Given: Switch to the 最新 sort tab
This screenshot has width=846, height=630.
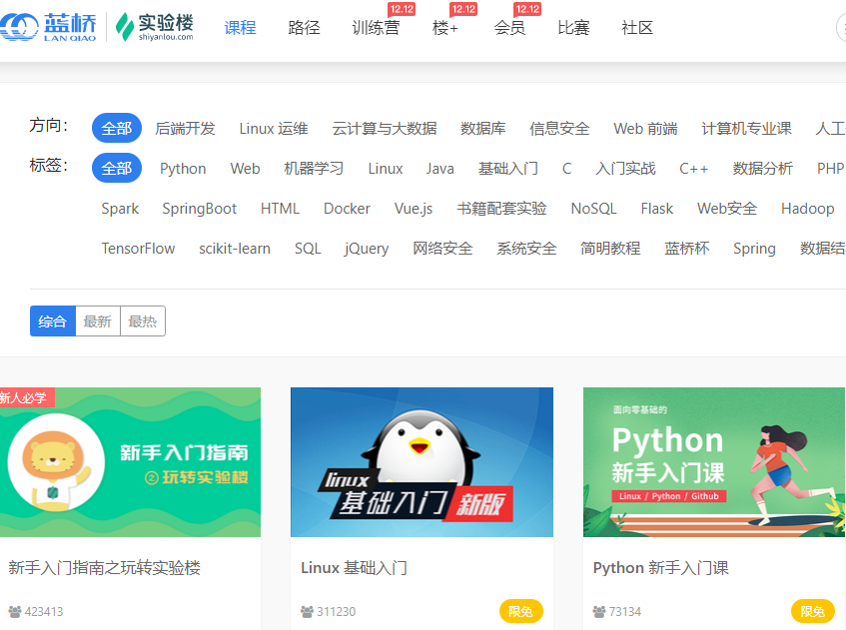Looking at the screenshot, I should pos(99,320).
